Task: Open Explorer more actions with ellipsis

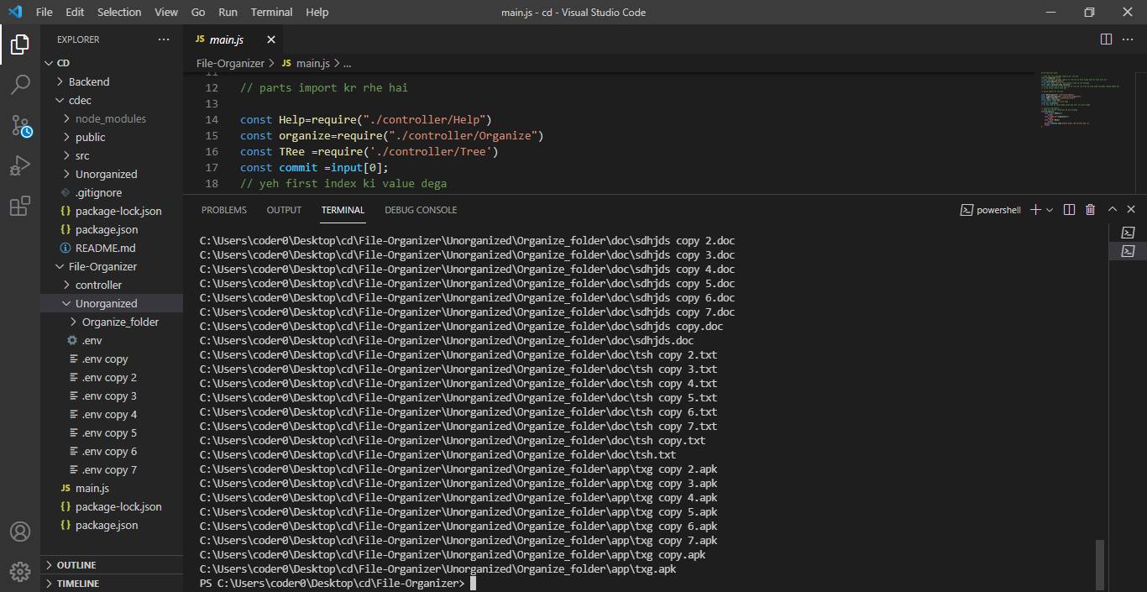Action: 164,39
